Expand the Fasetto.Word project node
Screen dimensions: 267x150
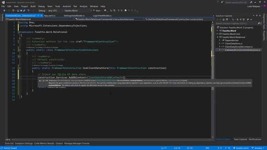217,31
